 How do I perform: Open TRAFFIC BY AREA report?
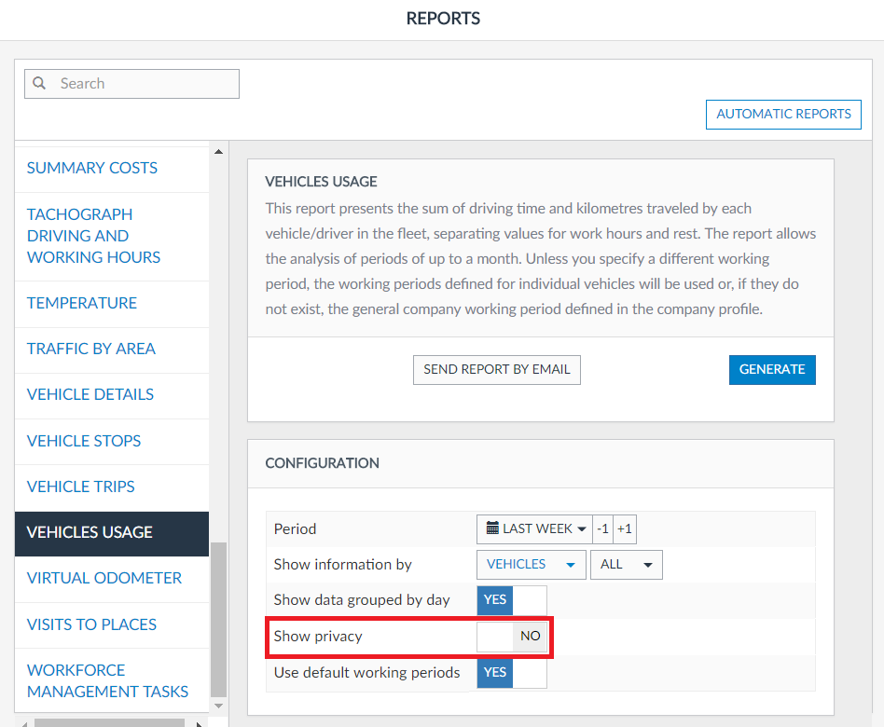pyautogui.click(x=91, y=349)
